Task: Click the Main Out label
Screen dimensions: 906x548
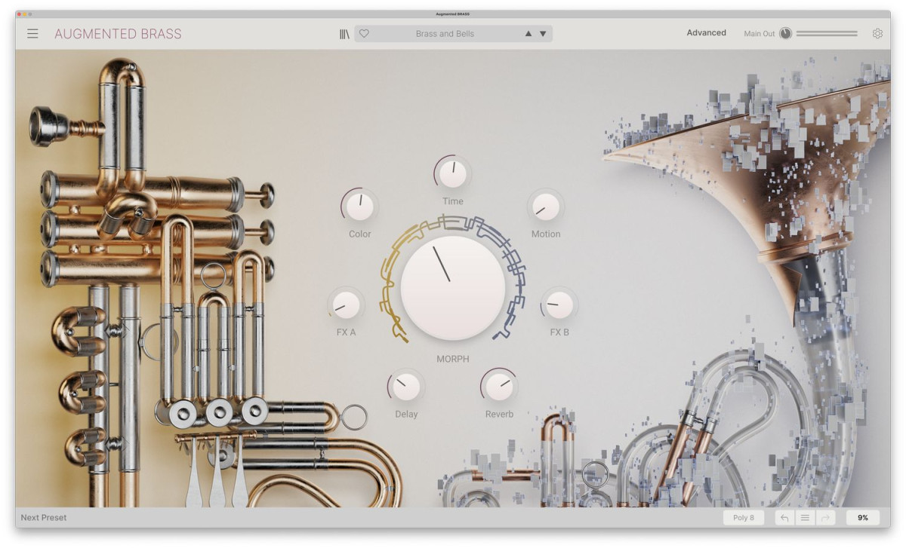Action: (759, 34)
